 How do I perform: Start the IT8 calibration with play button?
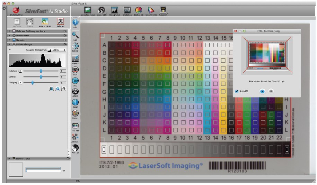(x=262, y=91)
